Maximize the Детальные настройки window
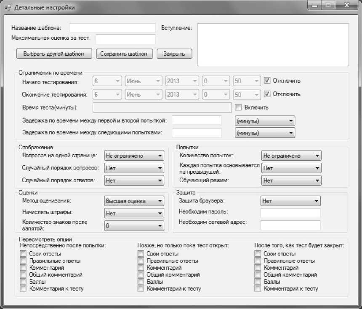The image size is (362, 309). coord(328,5)
